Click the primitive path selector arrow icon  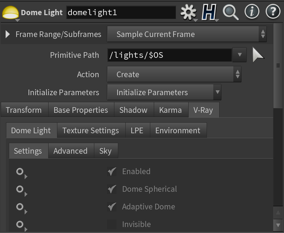click(258, 55)
